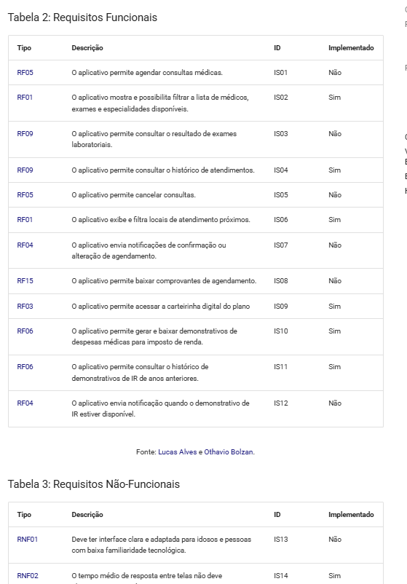Open RF09 link for laboratory exam results

pos(25,134)
